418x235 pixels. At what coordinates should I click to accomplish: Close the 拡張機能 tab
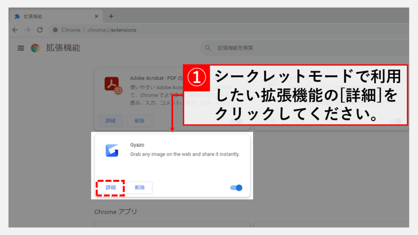tap(96, 17)
